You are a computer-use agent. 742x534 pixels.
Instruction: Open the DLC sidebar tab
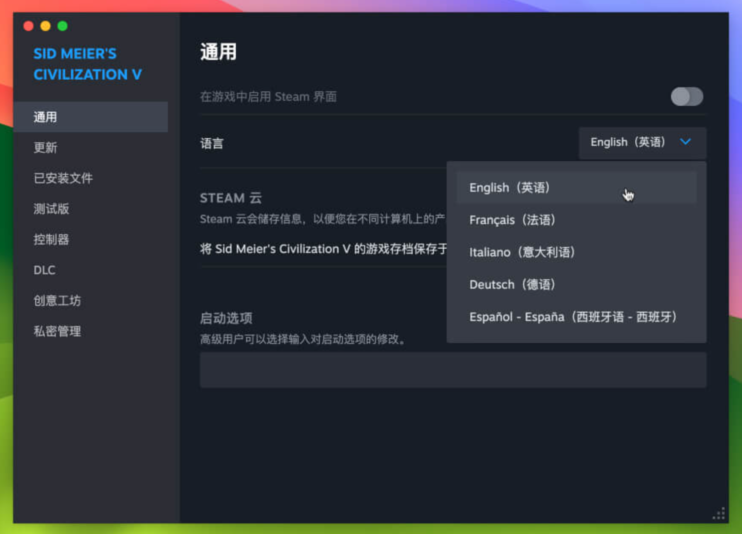pos(91,270)
